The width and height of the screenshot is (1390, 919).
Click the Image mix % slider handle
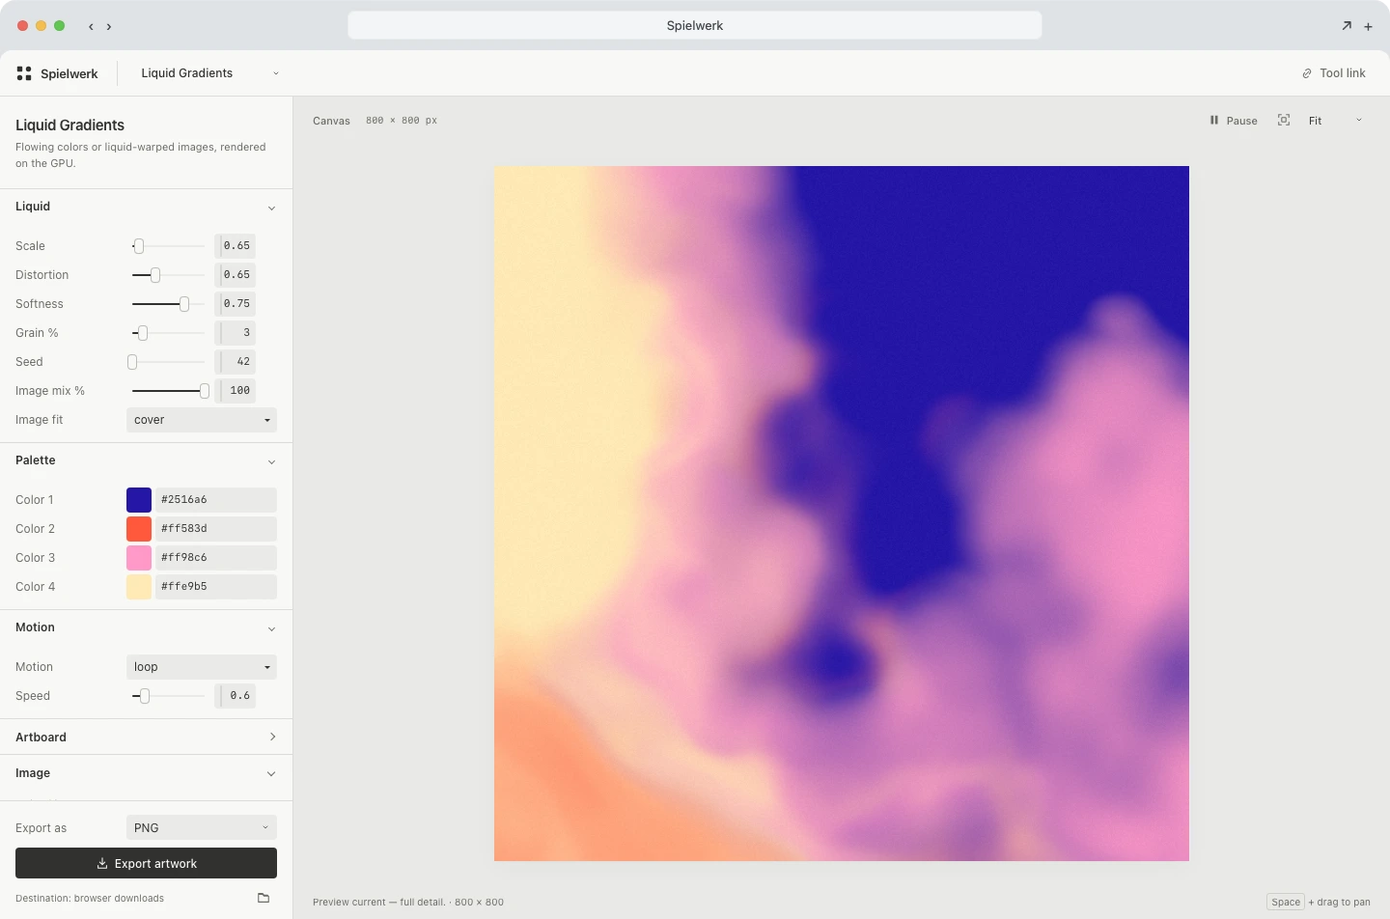[205, 391]
